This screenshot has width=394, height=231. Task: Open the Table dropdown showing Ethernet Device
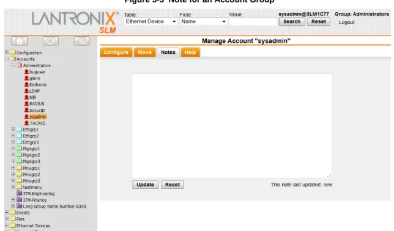(151, 21)
